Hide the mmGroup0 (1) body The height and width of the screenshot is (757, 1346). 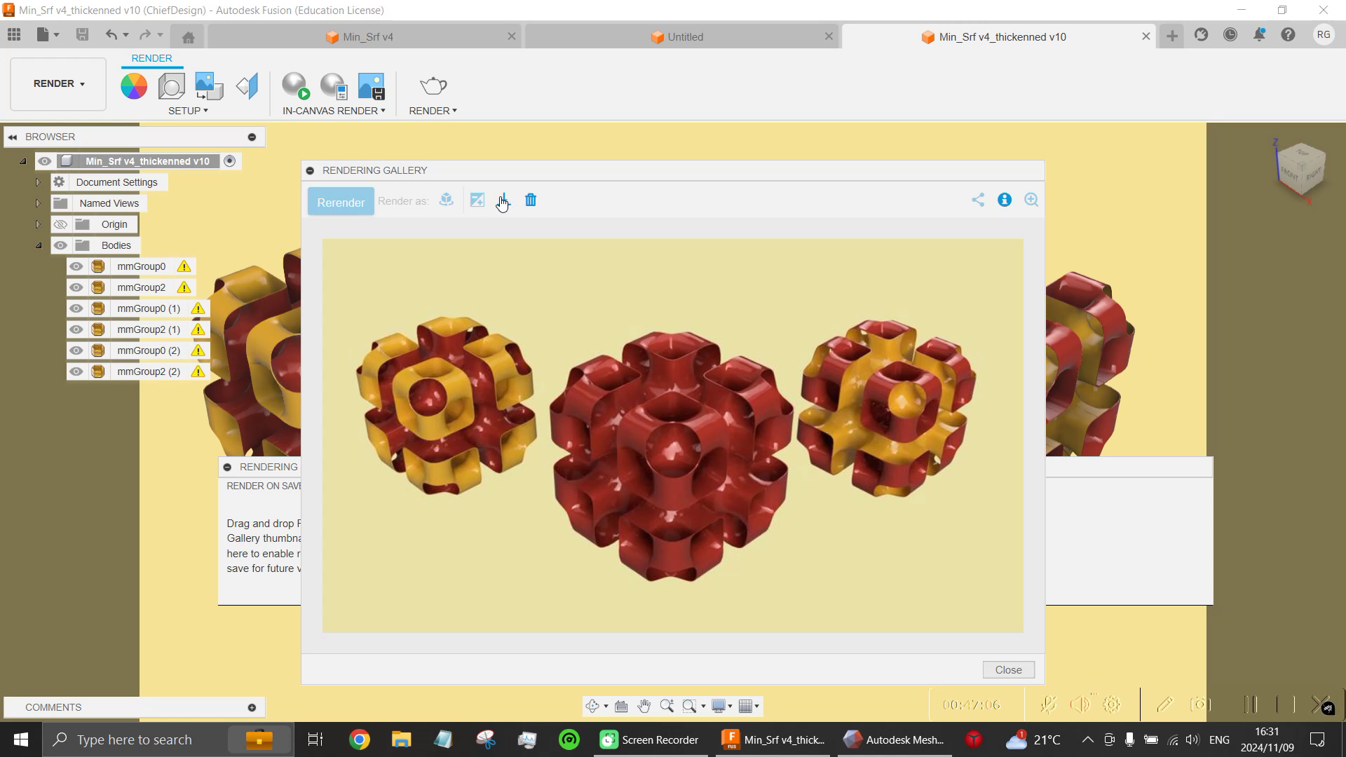pyautogui.click(x=76, y=308)
